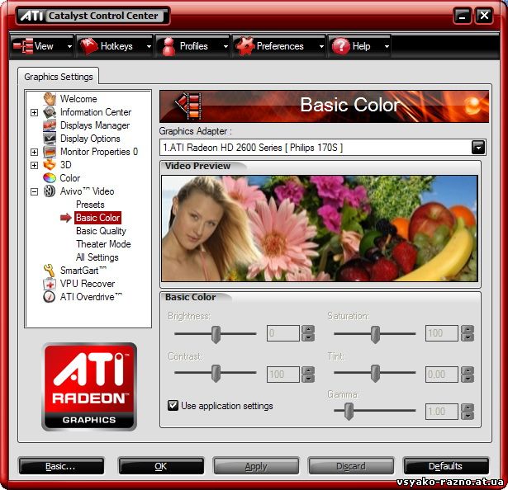Minimize the Catalyst Control Center window
Viewport: 508px width, 490px height.
462,16
